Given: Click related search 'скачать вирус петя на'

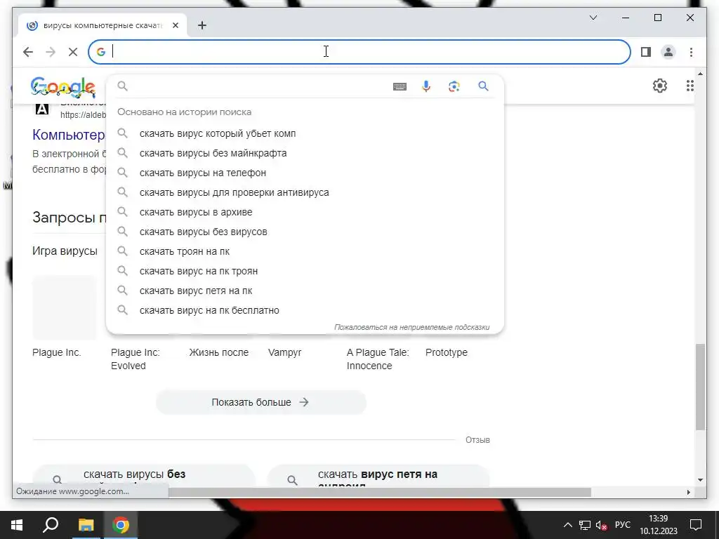Looking at the screenshot, I should 378,476.
